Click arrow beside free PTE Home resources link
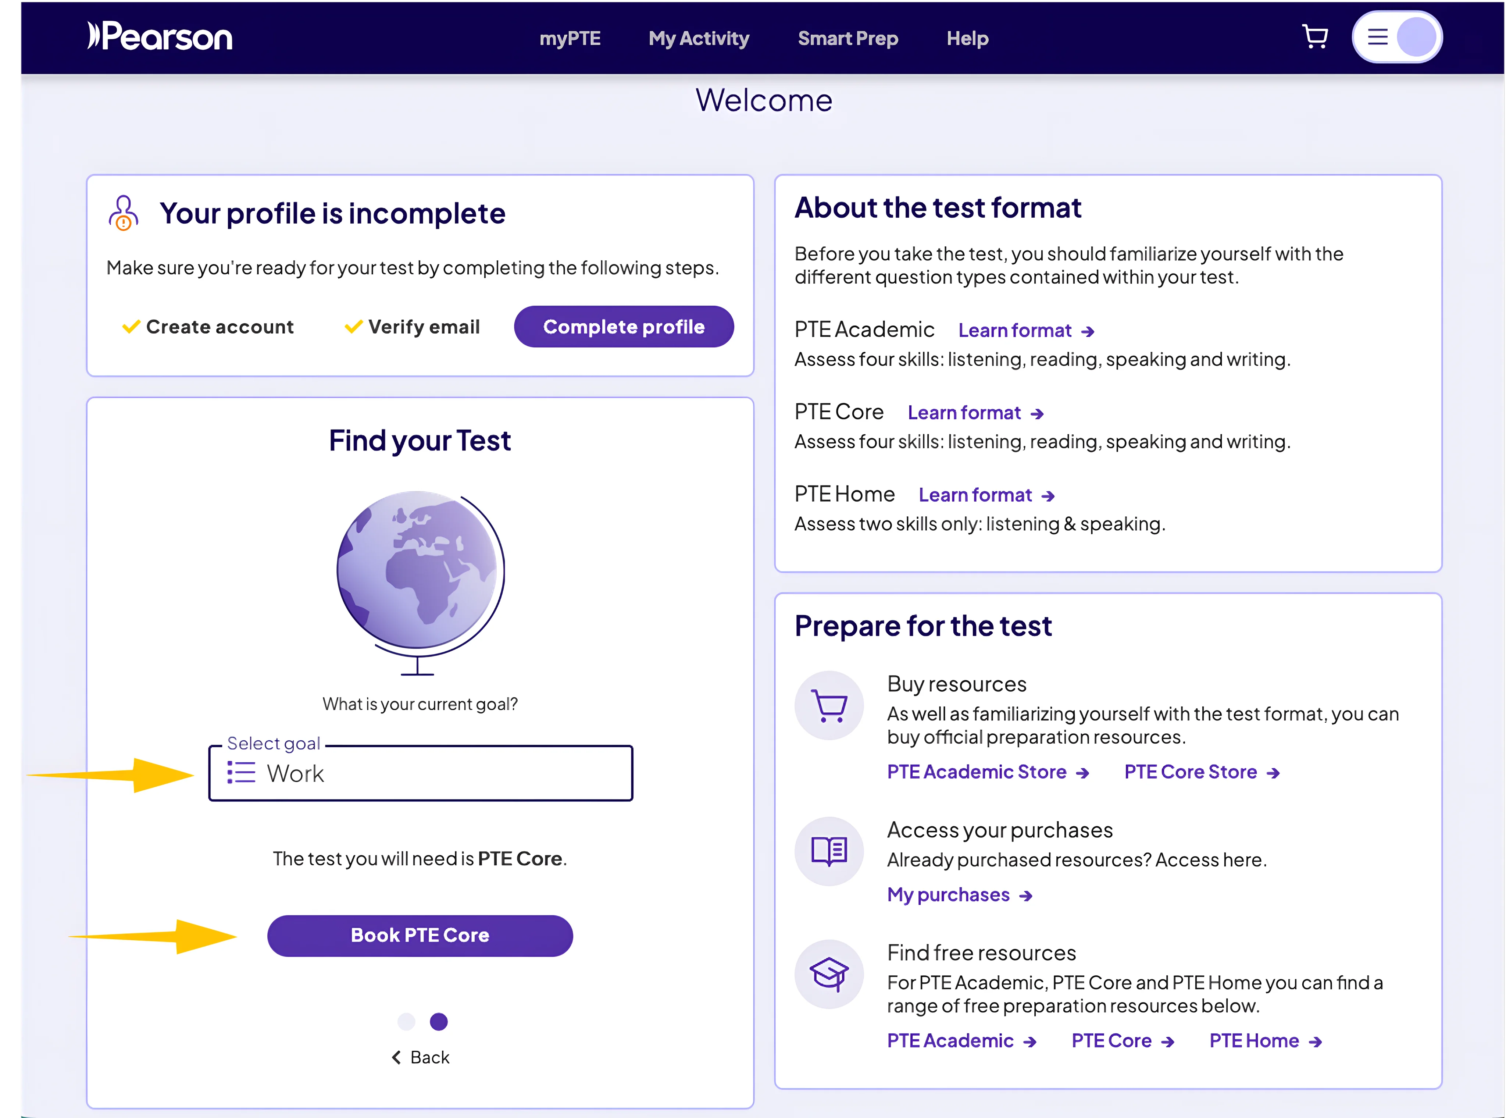 1315,1042
